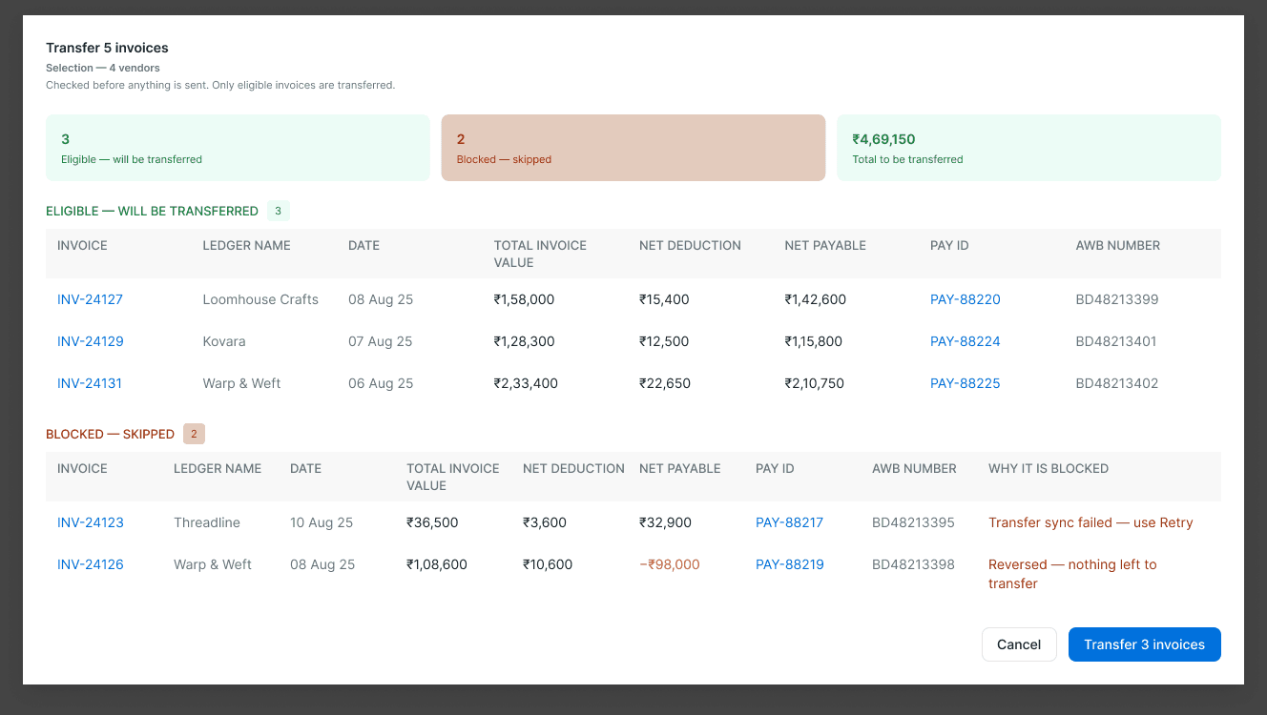Click net payable ₹1,42,600
1267x715 pixels.
coord(816,299)
